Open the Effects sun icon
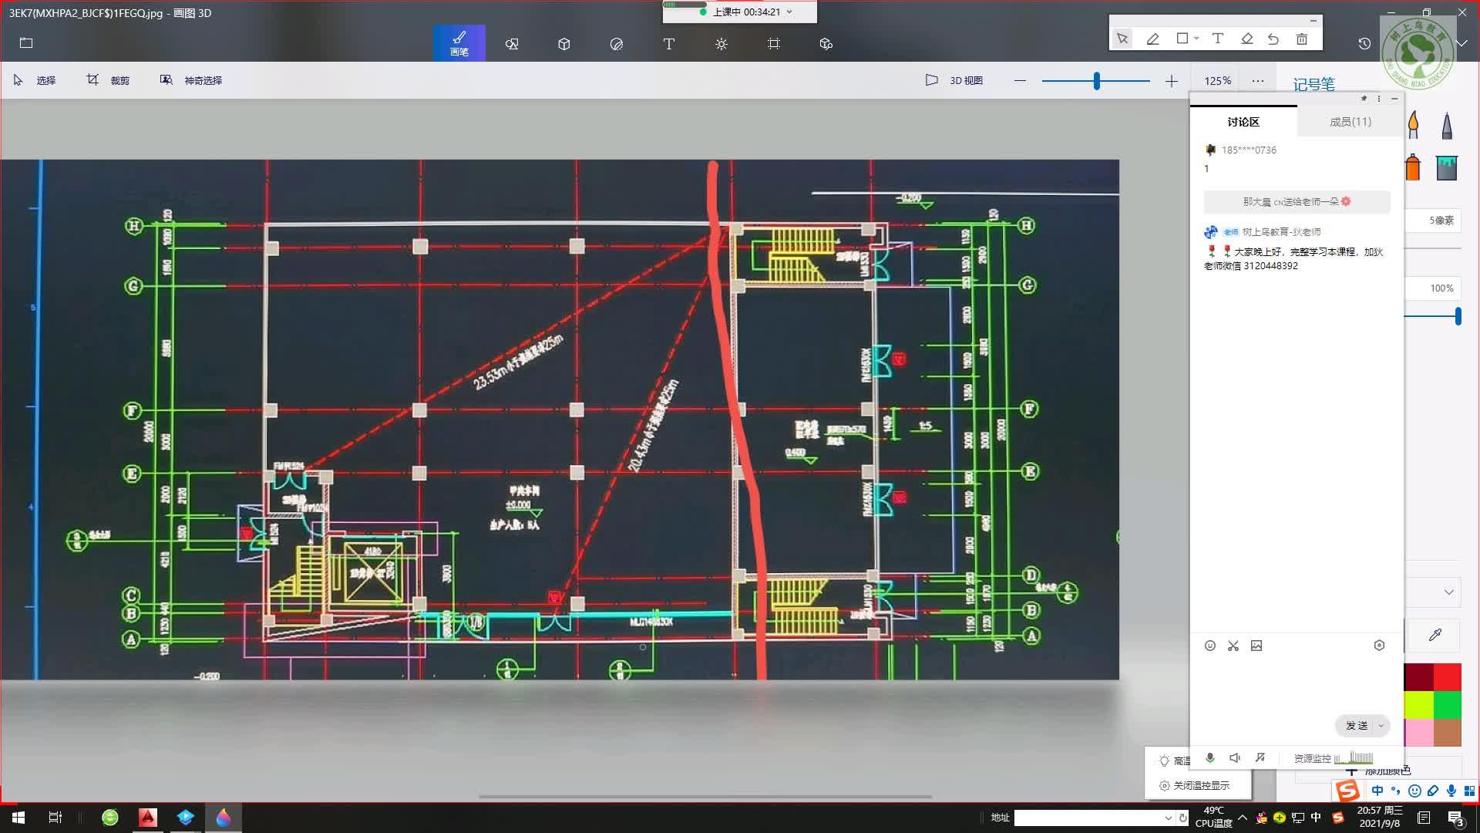The height and width of the screenshot is (833, 1480). click(x=721, y=44)
